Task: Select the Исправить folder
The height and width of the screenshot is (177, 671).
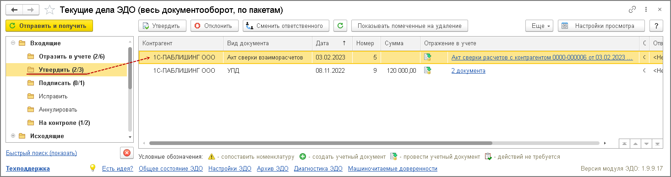Action: [53, 96]
